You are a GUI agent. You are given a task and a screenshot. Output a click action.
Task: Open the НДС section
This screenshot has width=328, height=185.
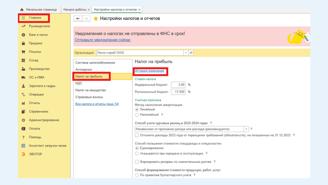pos(79,83)
